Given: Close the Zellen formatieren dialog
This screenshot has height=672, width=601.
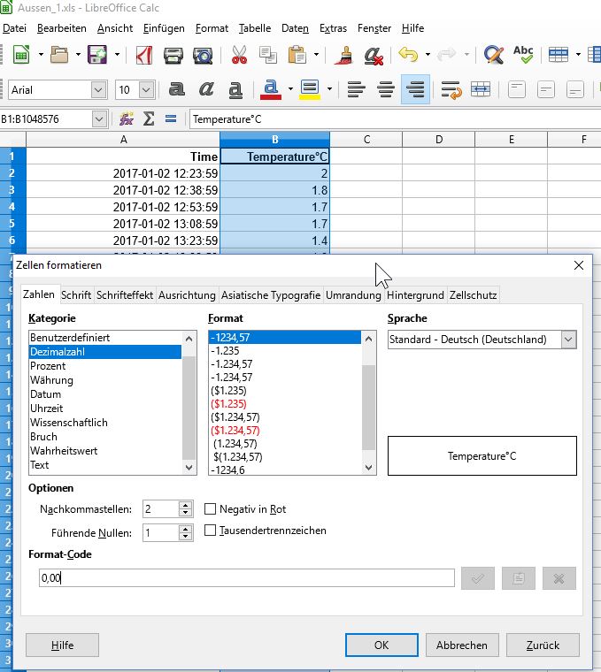Looking at the screenshot, I should coord(579,265).
